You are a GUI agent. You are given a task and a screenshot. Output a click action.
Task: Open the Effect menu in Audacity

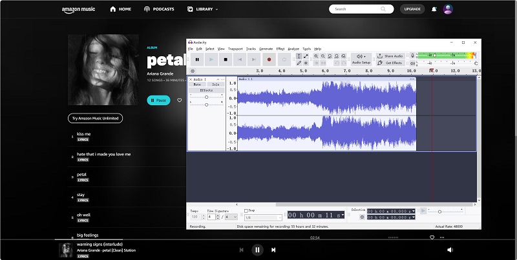pyautogui.click(x=280, y=48)
